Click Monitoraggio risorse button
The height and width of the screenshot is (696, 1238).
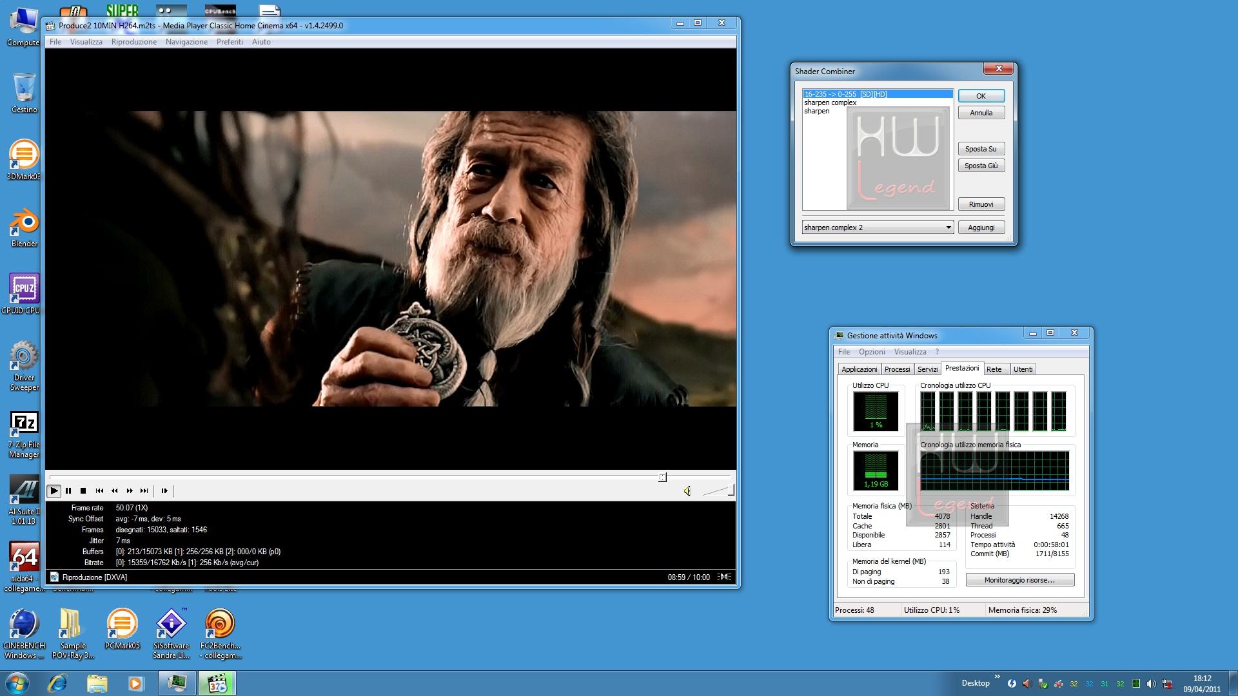click(1019, 580)
